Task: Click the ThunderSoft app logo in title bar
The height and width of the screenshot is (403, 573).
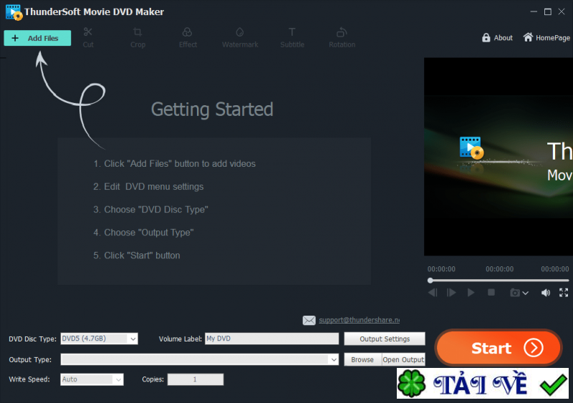Action: [x=14, y=12]
